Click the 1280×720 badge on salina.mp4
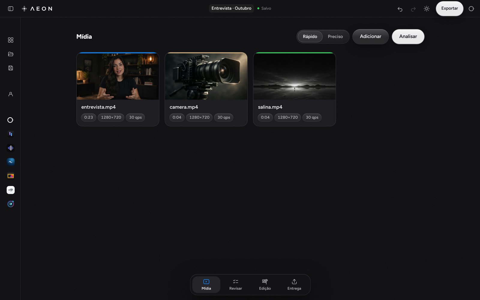 [288, 117]
